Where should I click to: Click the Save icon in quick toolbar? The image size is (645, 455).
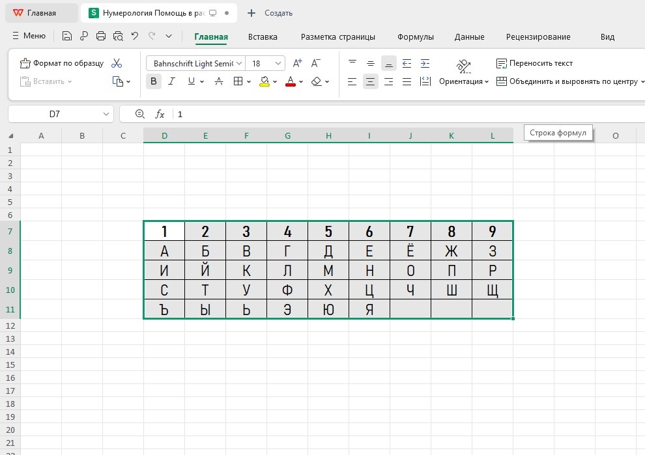pyautogui.click(x=66, y=36)
